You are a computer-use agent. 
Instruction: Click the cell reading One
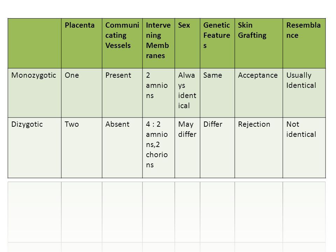82,93
